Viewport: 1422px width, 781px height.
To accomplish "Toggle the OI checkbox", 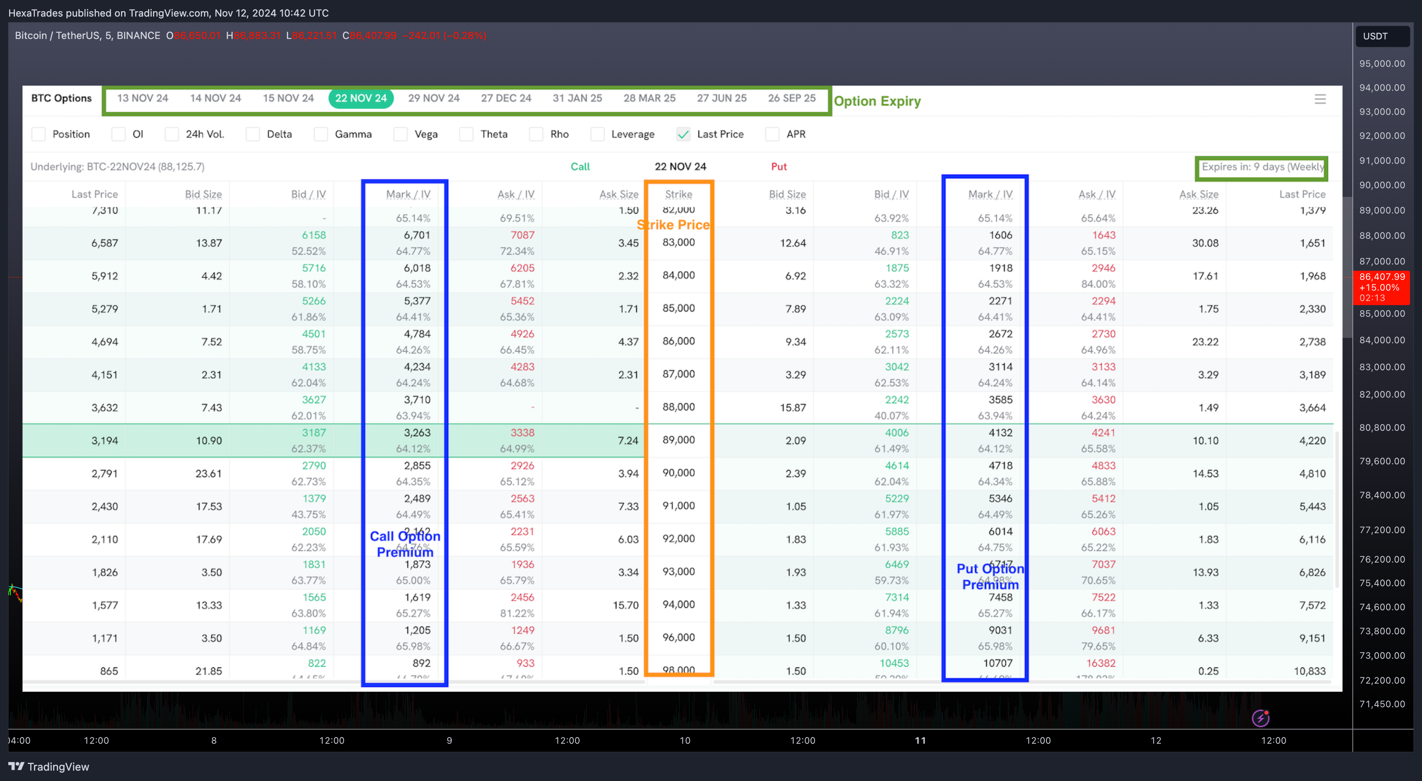I will pyautogui.click(x=119, y=134).
